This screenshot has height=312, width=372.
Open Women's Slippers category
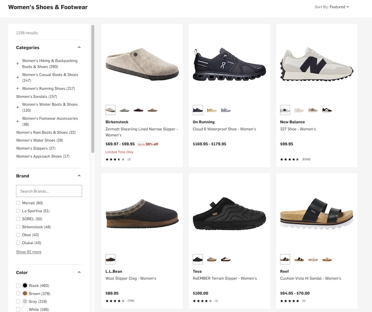coord(36,148)
